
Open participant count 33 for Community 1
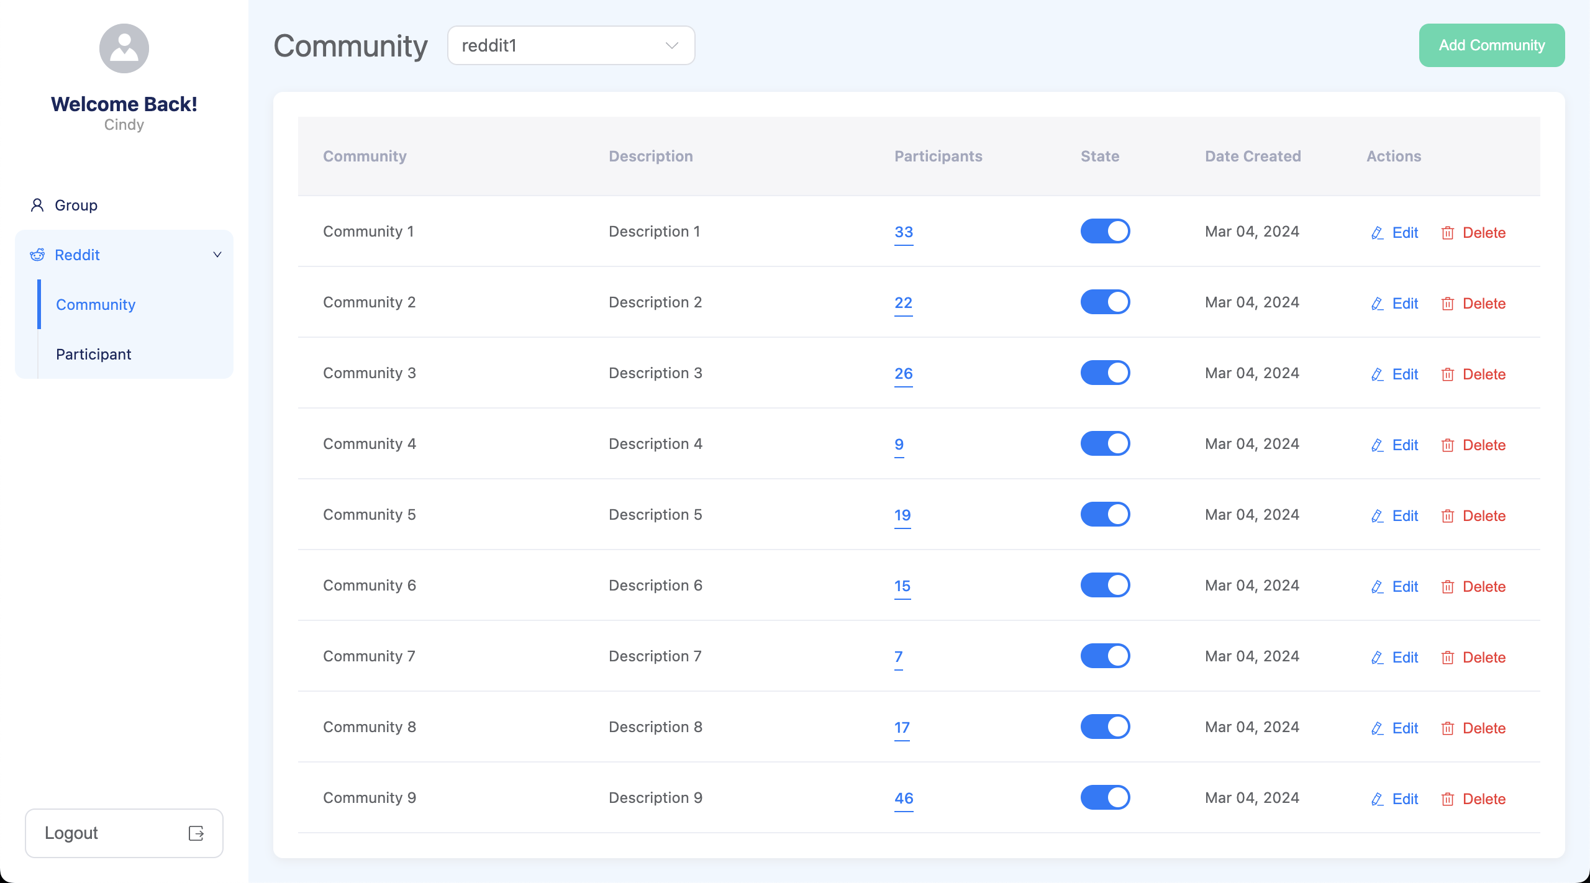point(903,232)
